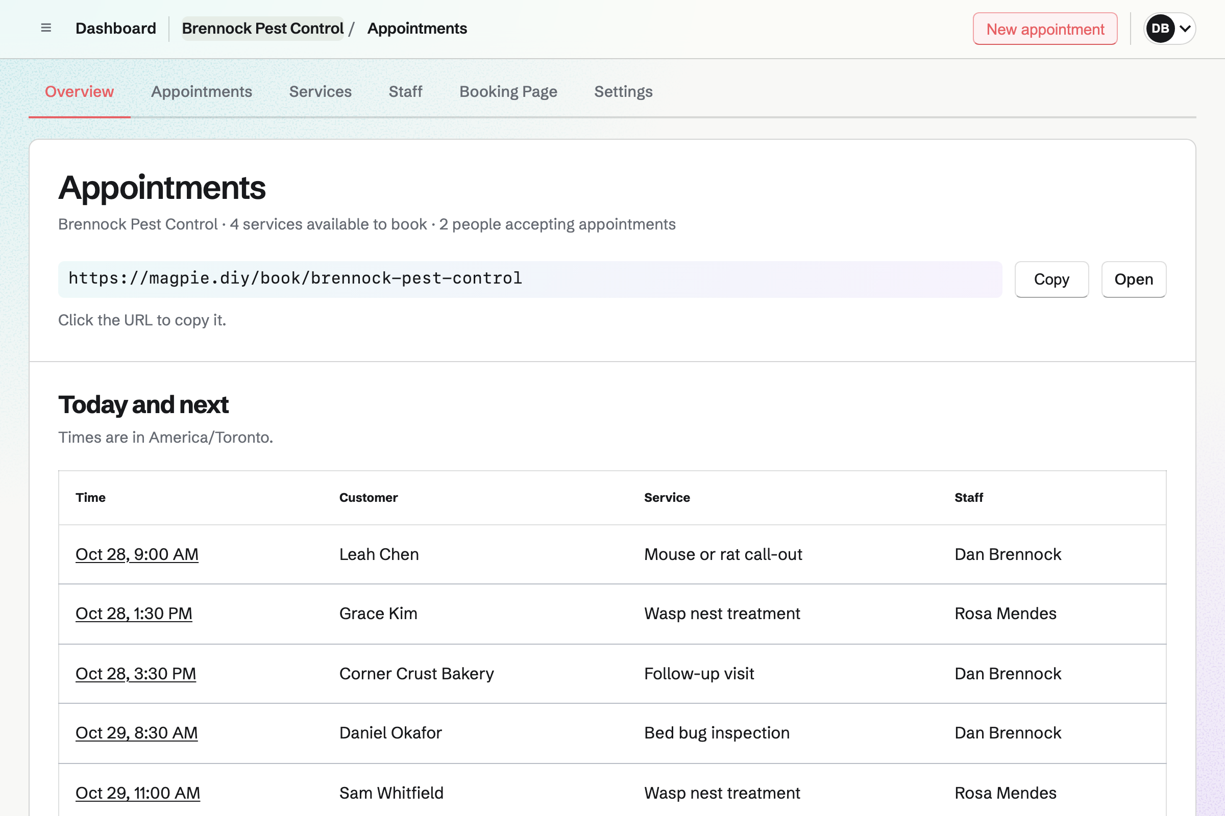Click Wasp nest treatment in Grace Kim row
The height and width of the screenshot is (816, 1225).
click(722, 614)
